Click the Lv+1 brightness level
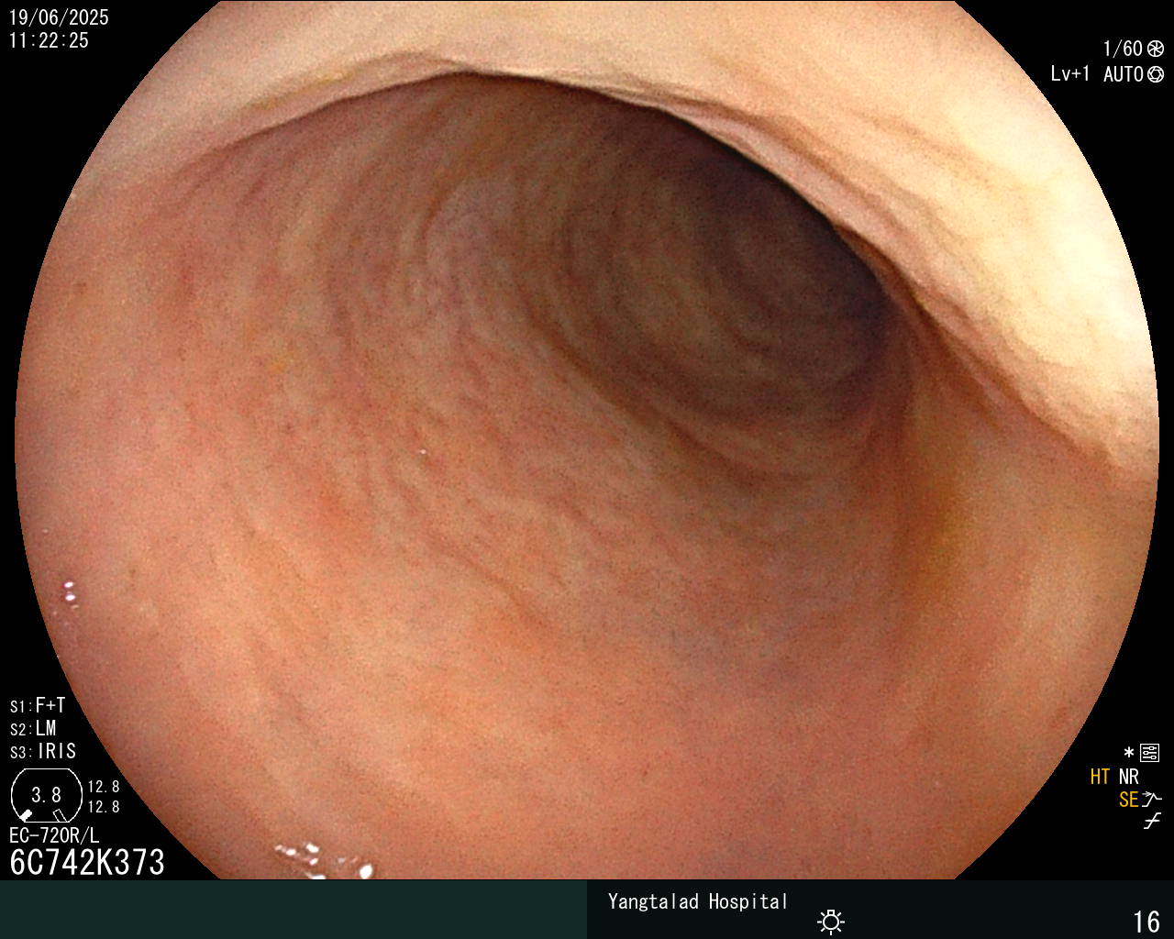Viewport: 1174px width, 939px height. 1070,74
